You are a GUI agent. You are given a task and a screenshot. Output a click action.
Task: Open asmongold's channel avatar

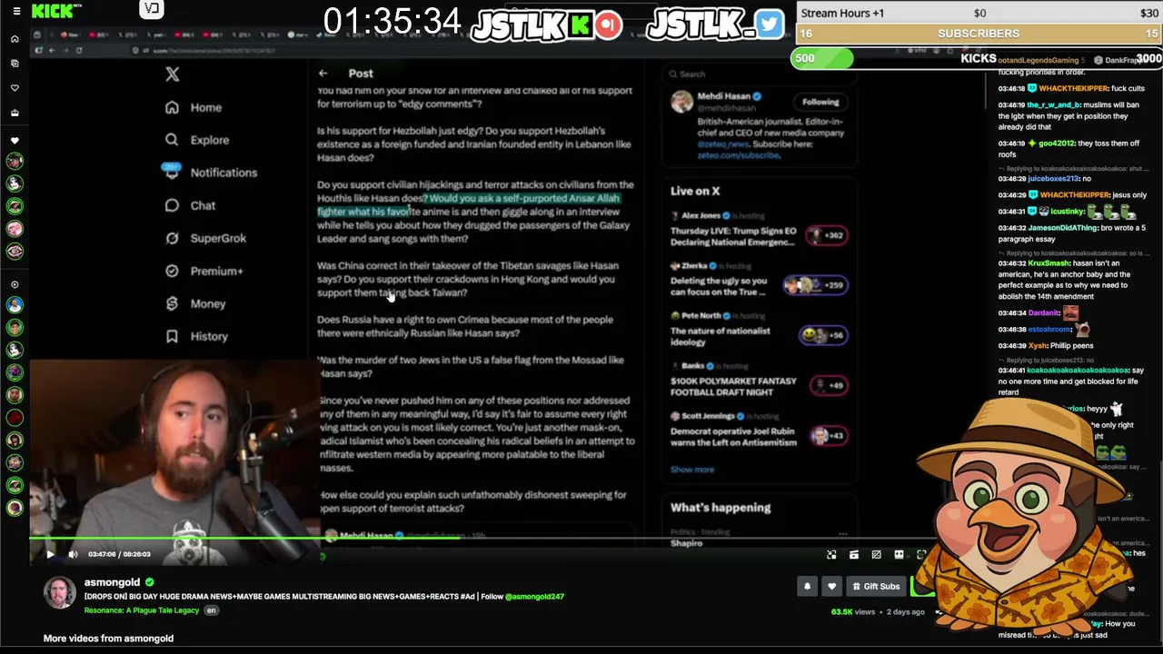(60, 592)
